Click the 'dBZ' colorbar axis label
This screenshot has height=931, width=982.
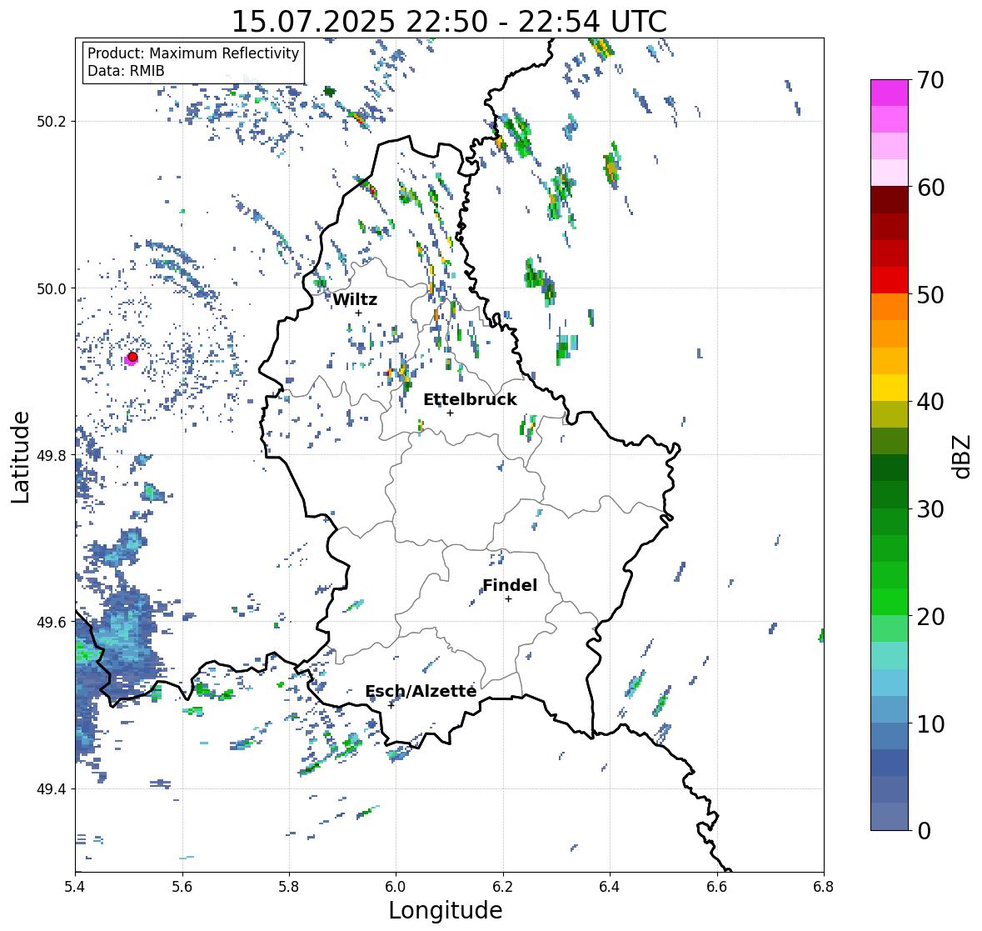[963, 456]
